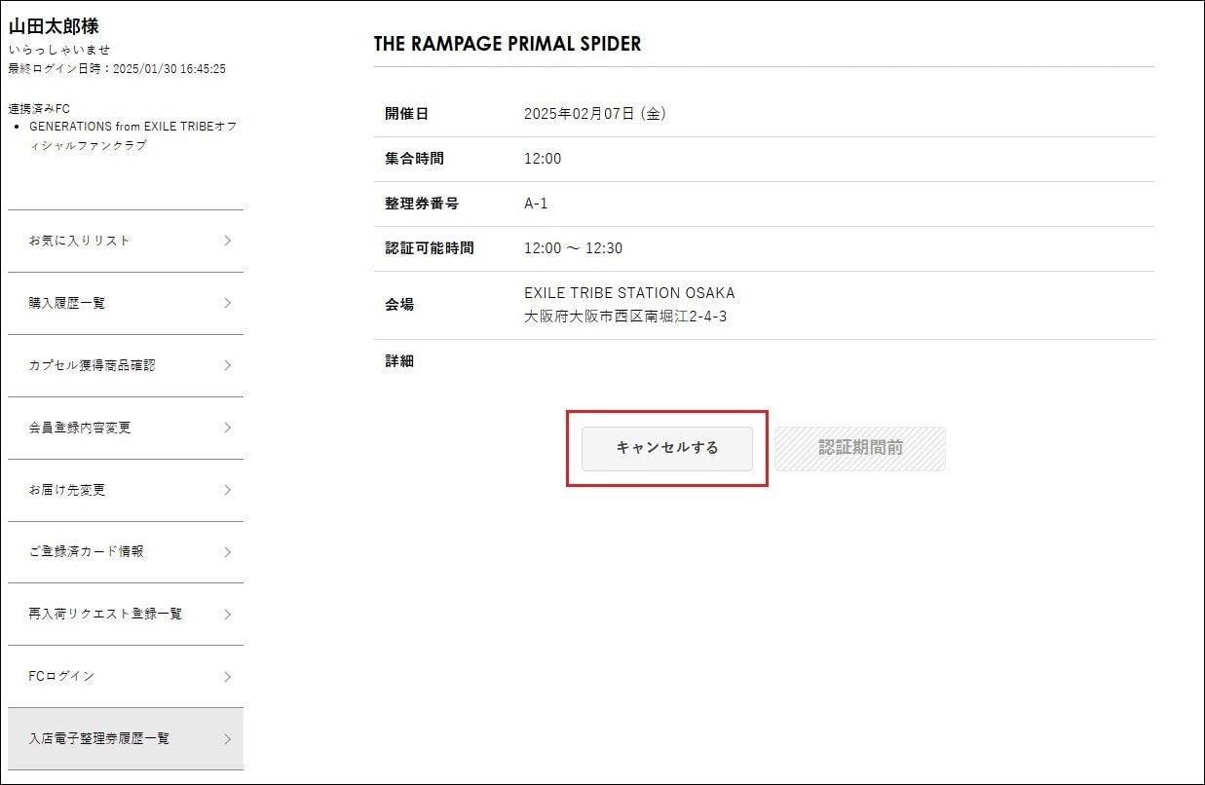
Task: Click the 開催日 label
Action: [406, 114]
